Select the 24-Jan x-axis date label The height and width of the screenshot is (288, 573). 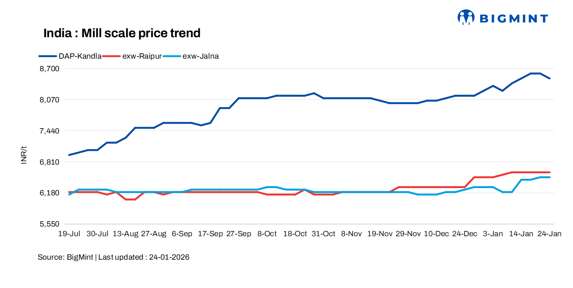550,234
